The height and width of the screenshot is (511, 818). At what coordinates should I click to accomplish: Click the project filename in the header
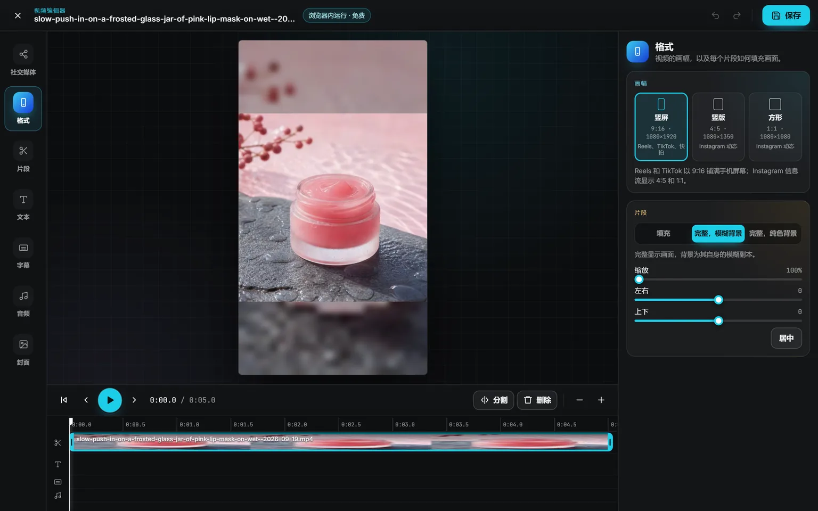165,19
